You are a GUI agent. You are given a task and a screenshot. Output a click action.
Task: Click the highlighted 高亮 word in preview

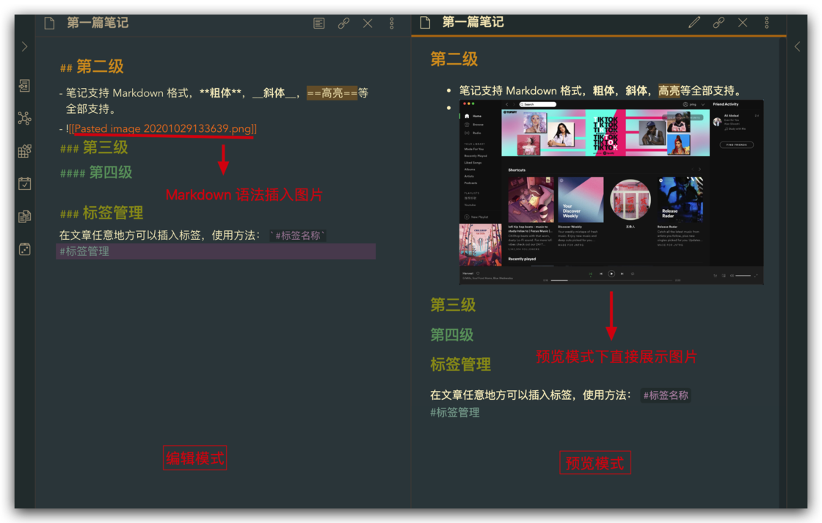pyautogui.click(x=669, y=91)
